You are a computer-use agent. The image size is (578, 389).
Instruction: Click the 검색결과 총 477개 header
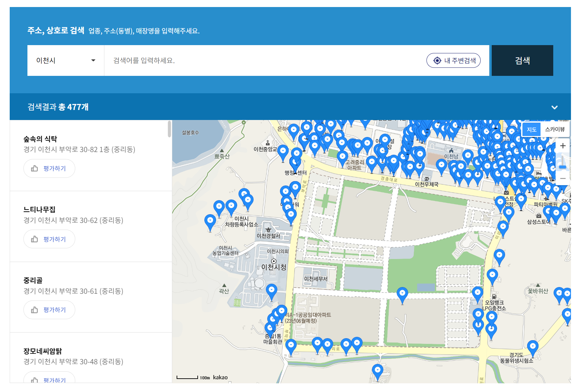[x=58, y=107]
